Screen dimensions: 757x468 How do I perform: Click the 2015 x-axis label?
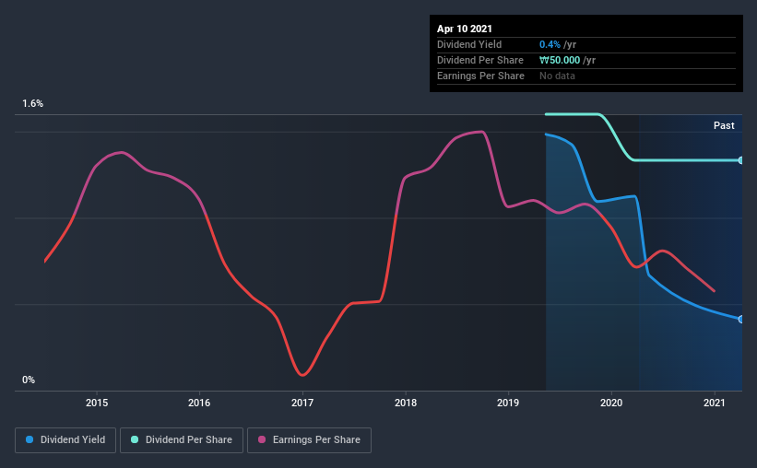coord(97,403)
